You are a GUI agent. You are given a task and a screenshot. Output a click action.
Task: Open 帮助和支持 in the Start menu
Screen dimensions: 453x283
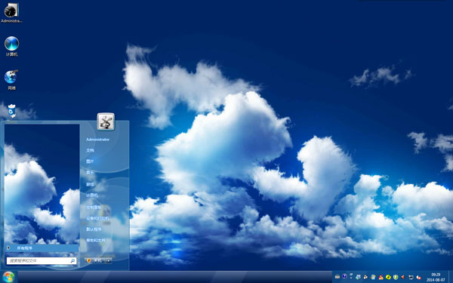click(95, 240)
